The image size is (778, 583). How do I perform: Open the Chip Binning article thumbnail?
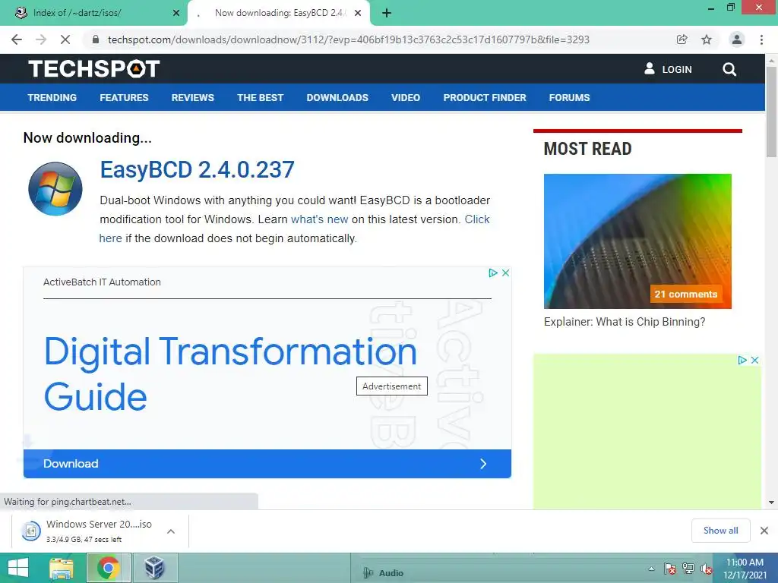[637, 241]
